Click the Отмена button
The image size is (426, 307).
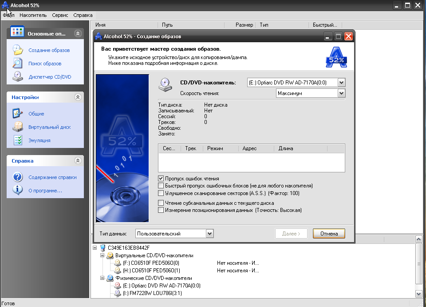click(329, 234)
